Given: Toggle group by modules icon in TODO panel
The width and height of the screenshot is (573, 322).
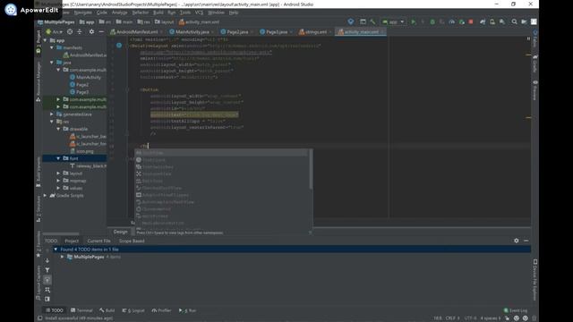Looking at the screenshot, I should point(47,290).
